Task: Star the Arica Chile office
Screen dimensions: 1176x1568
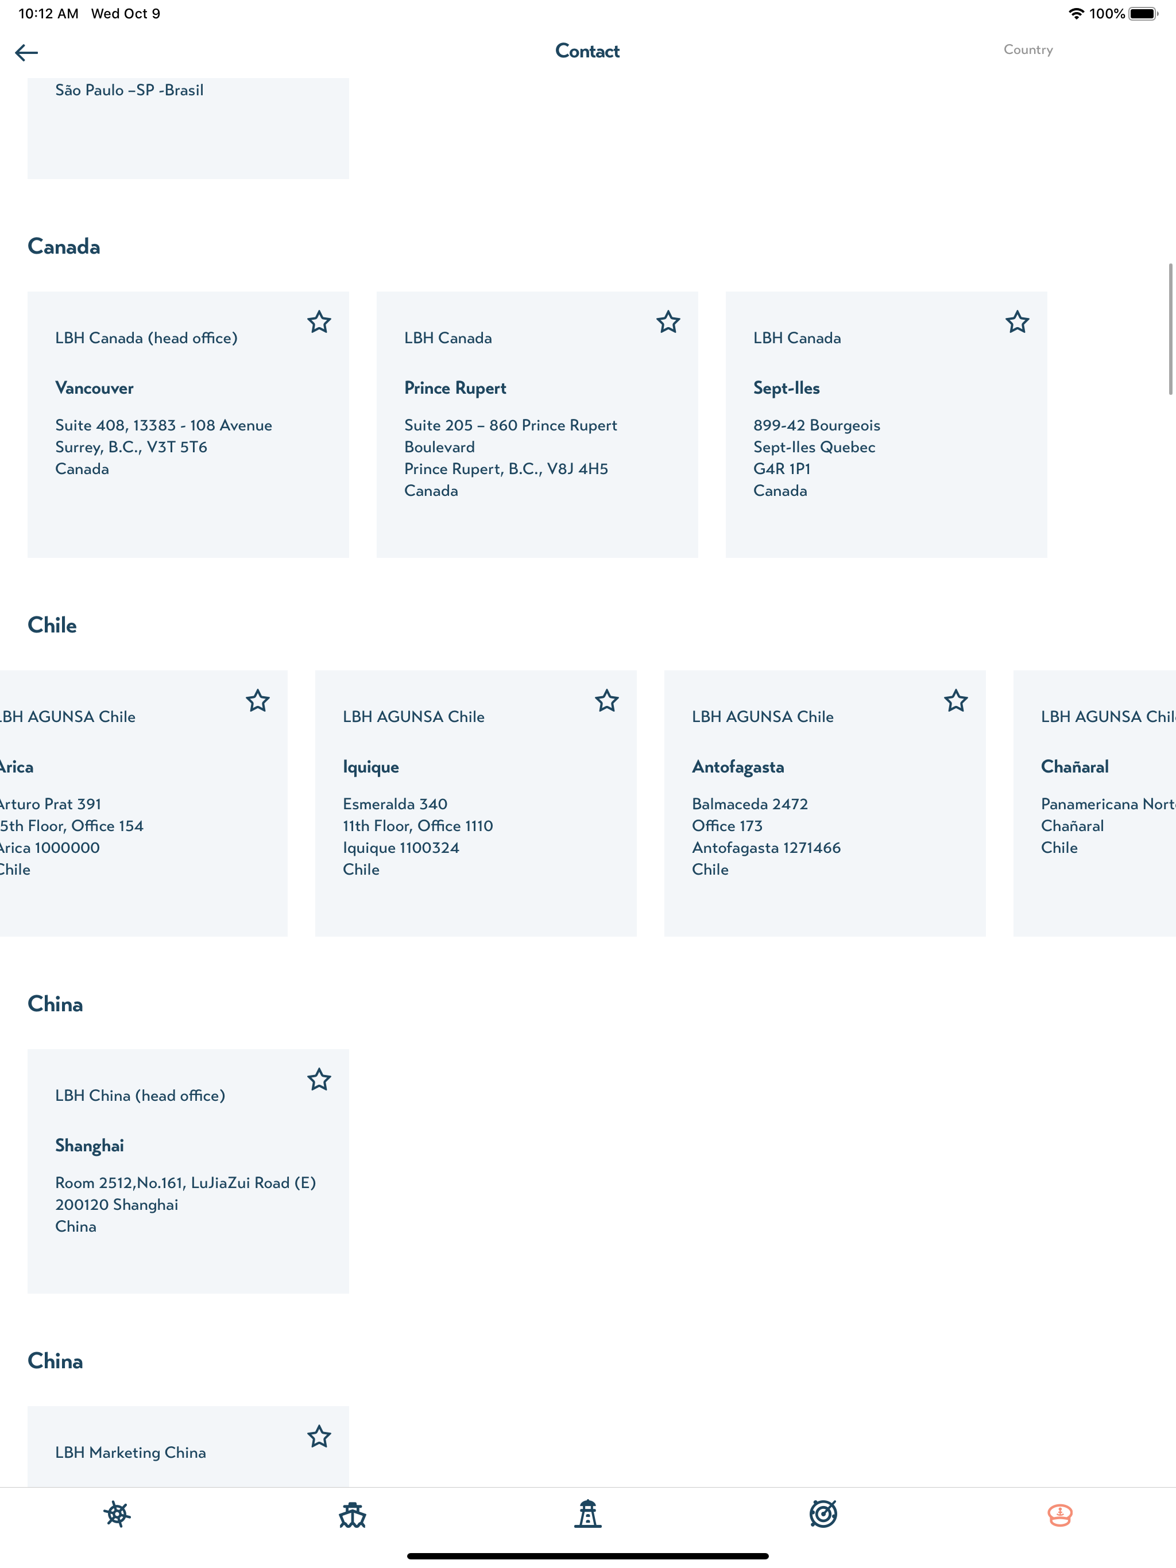Action: [258, 701]
